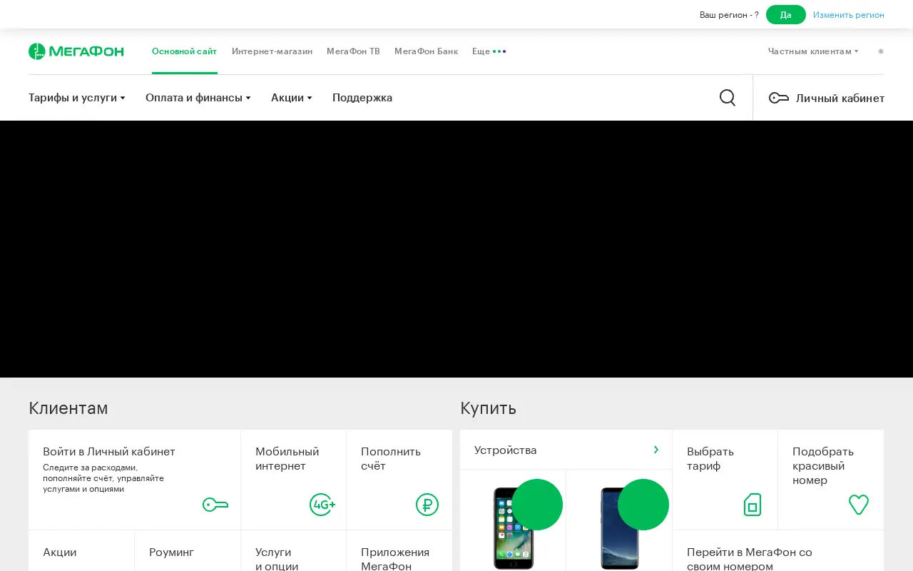Viewport: 913px width, 571px height.
Task: Open the Мобильный интернет card title
Action: pos(287,459)
